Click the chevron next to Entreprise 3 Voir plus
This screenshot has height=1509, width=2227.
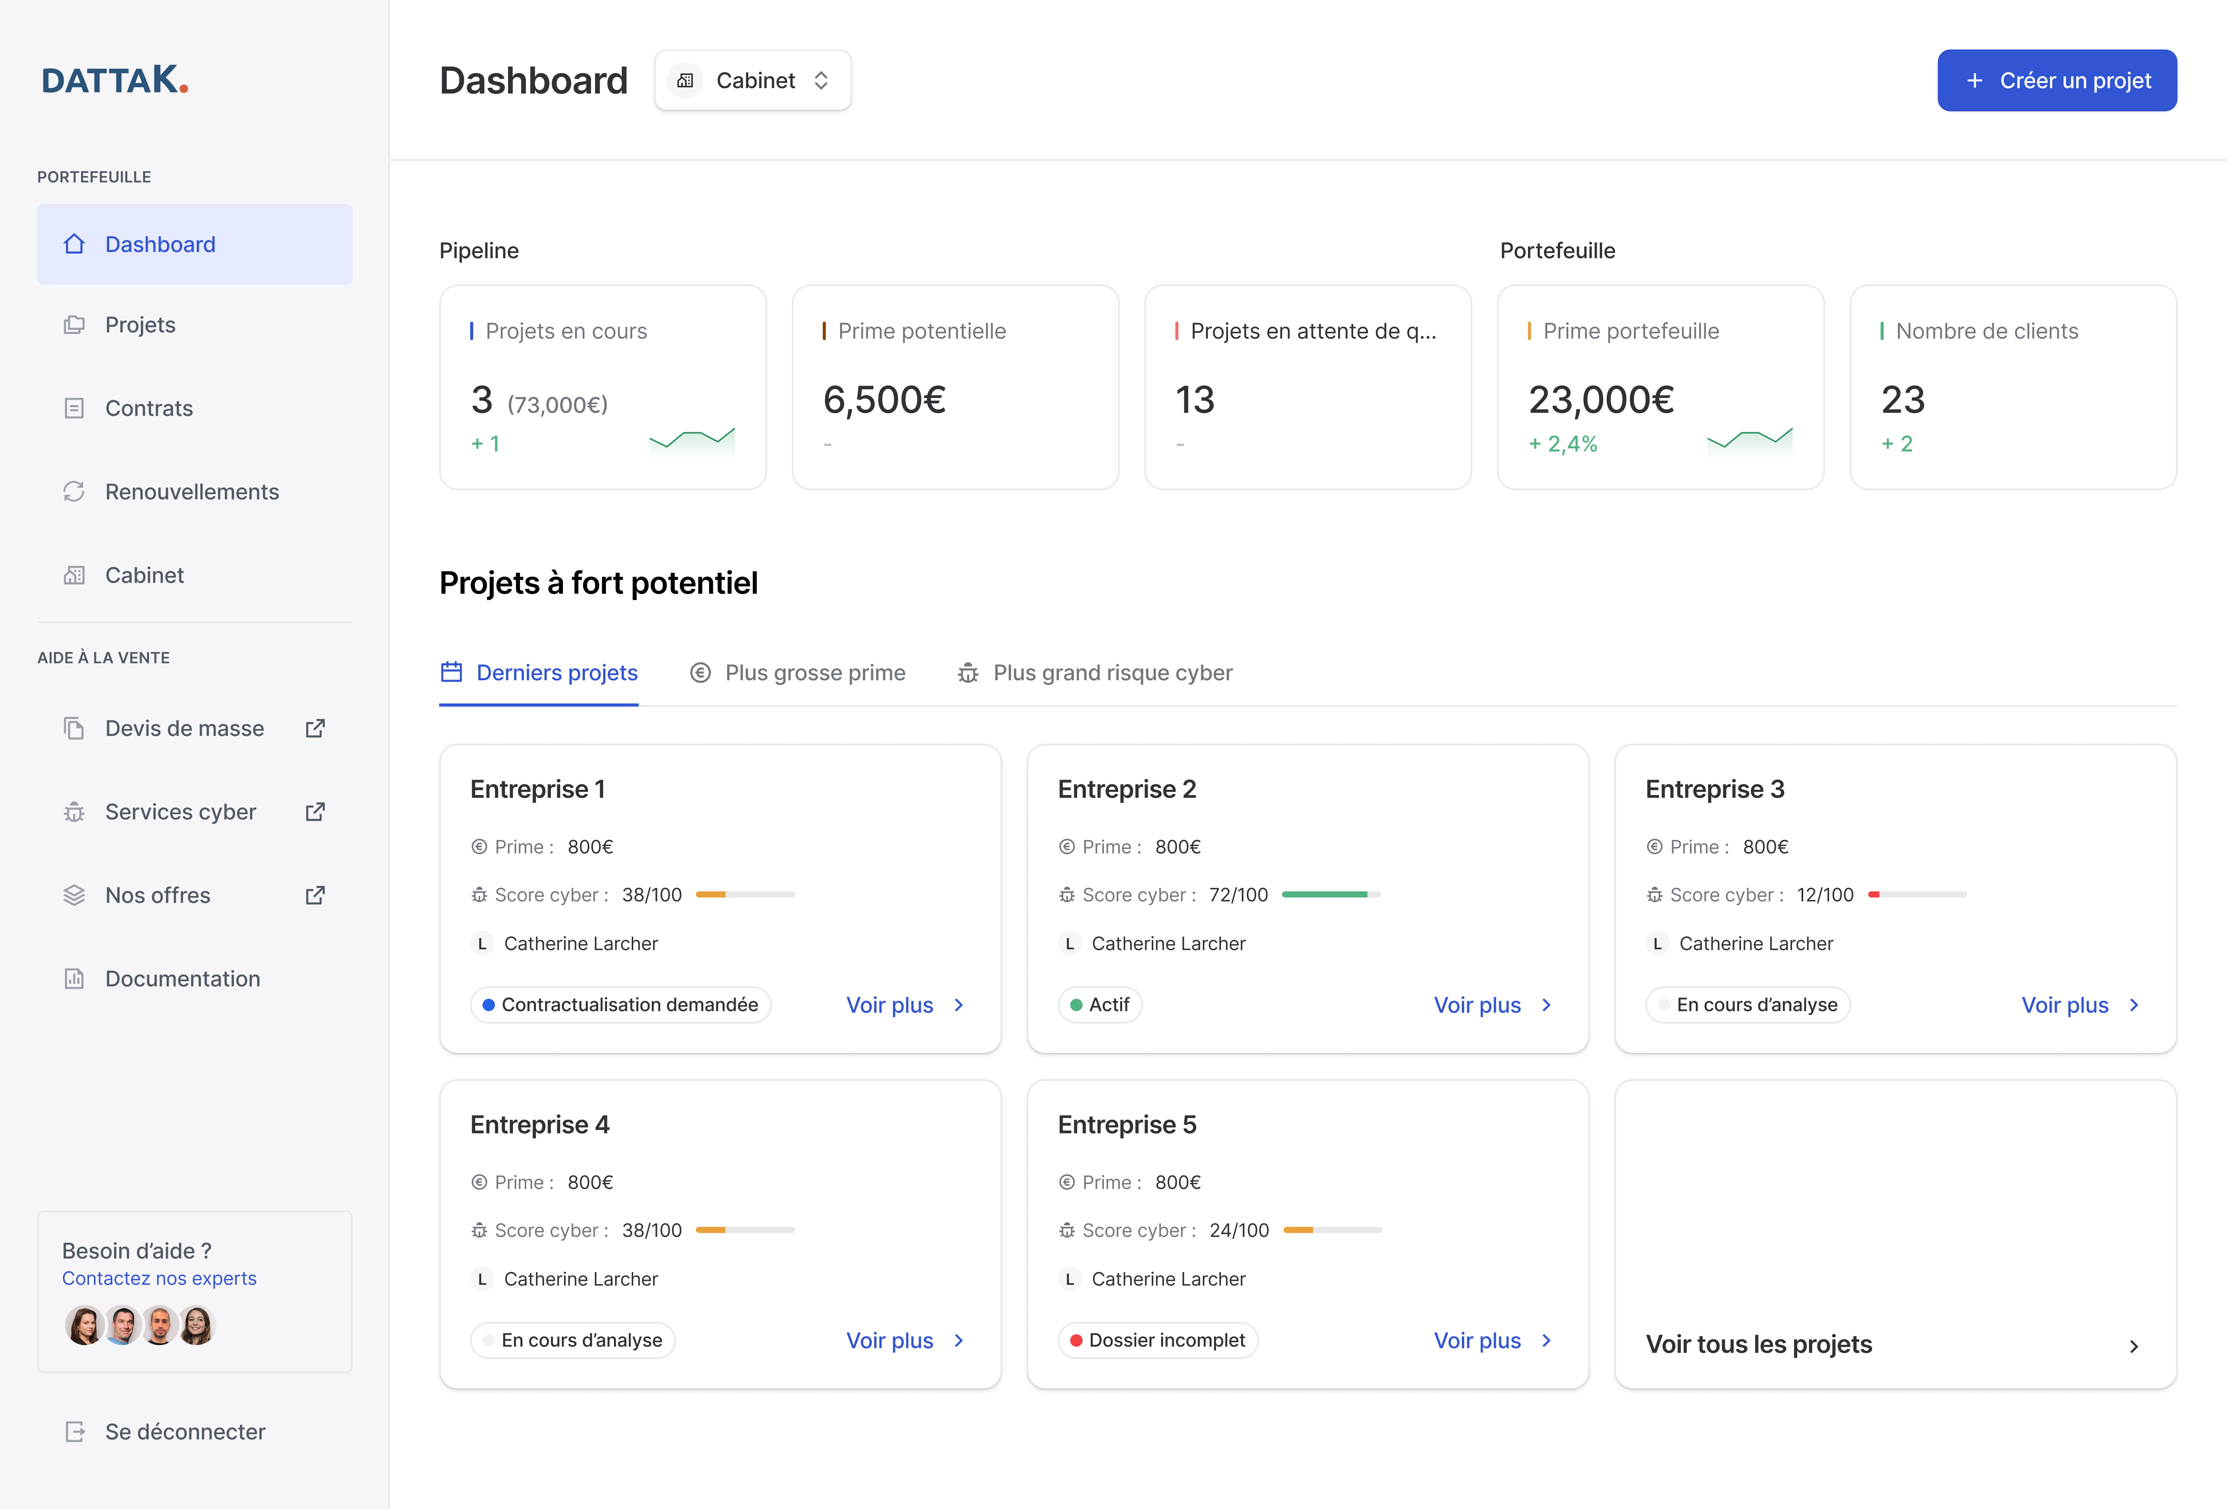point(2134,1005)
